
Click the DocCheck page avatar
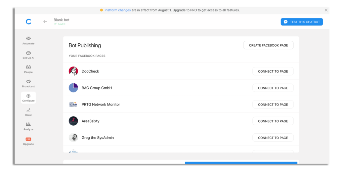point(73,71)
